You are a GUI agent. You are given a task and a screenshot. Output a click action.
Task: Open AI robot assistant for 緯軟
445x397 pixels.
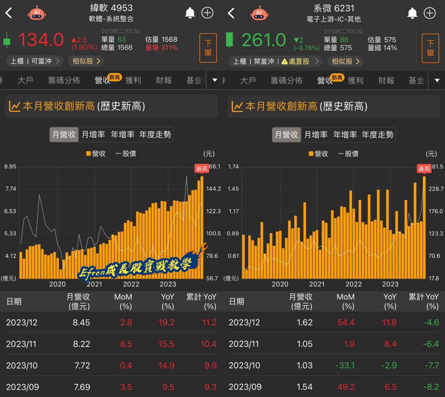[x=37, y=13]
